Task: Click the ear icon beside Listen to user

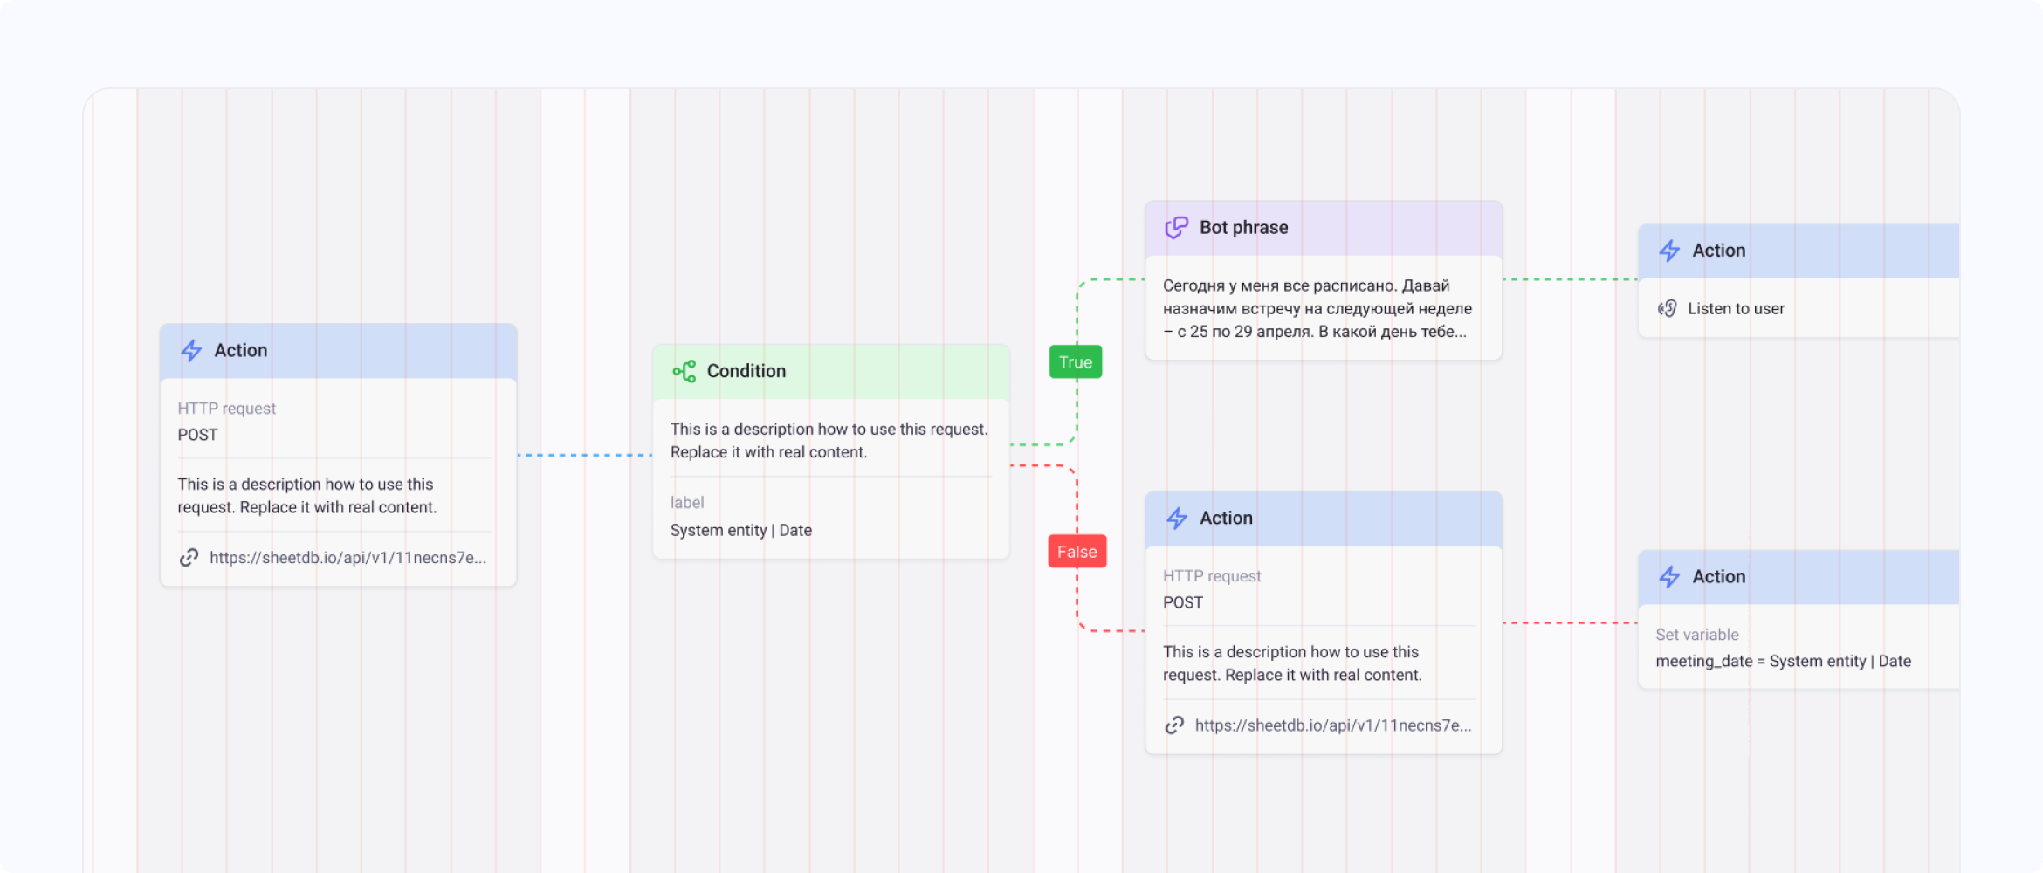Action: pos(1668,308)
